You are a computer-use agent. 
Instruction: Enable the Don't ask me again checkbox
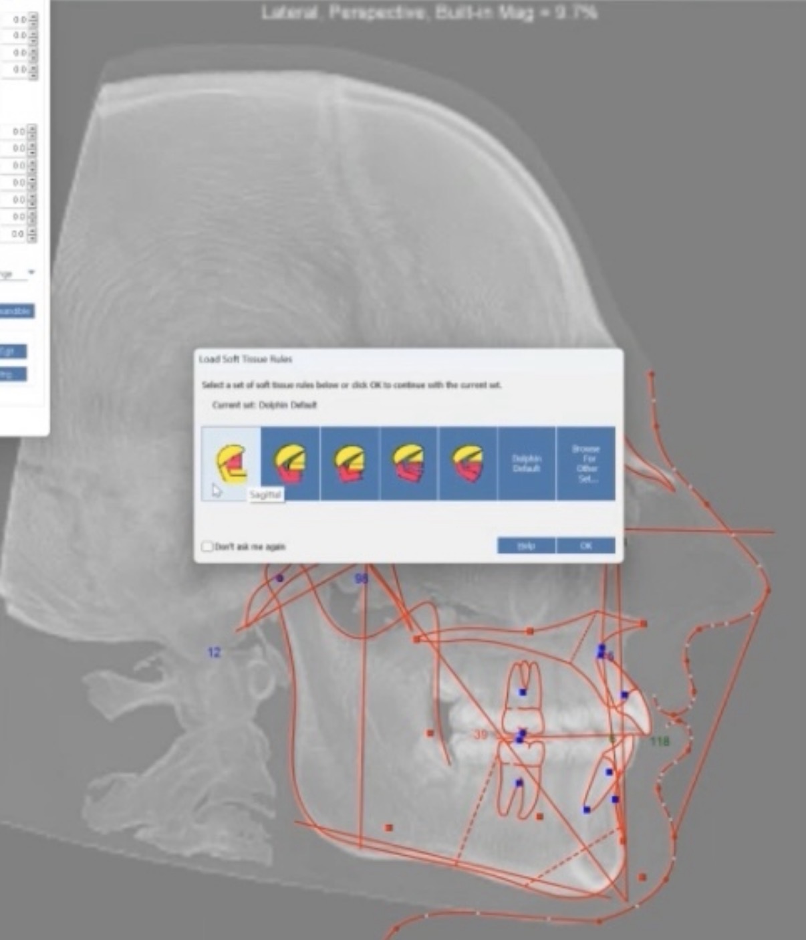point(208,546)
